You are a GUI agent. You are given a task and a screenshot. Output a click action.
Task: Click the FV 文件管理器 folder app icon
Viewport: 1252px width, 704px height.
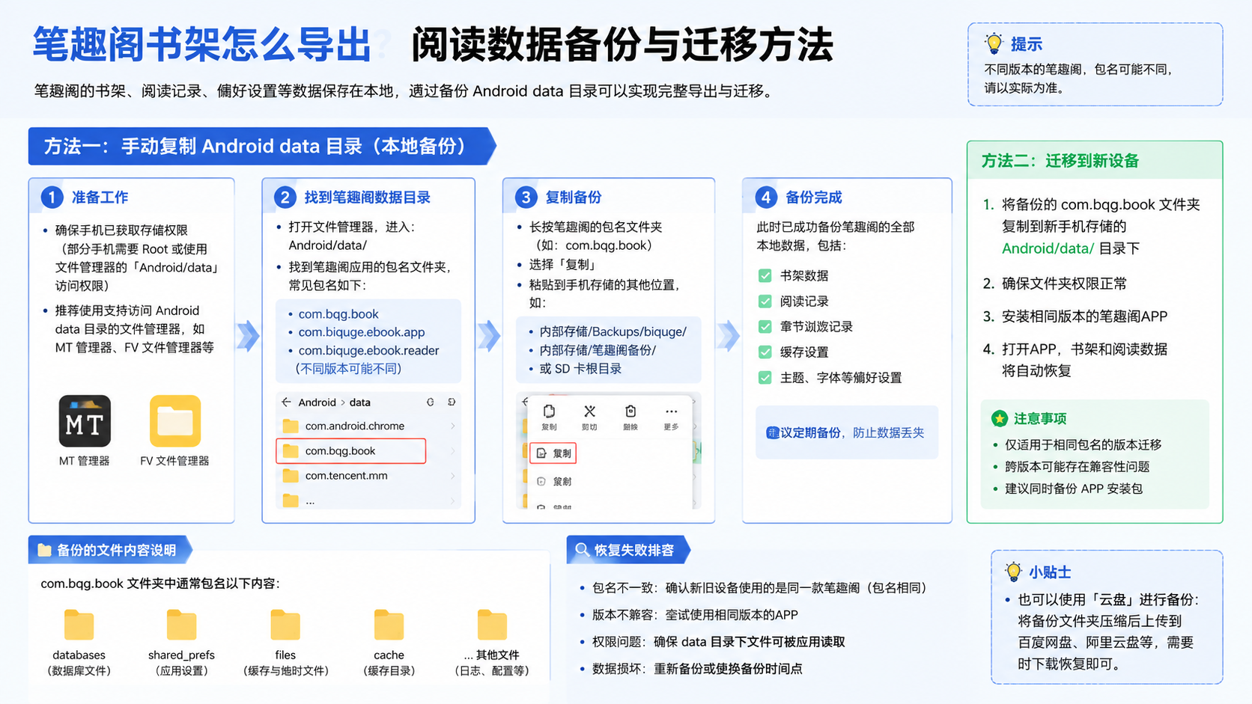coord(175,421)
